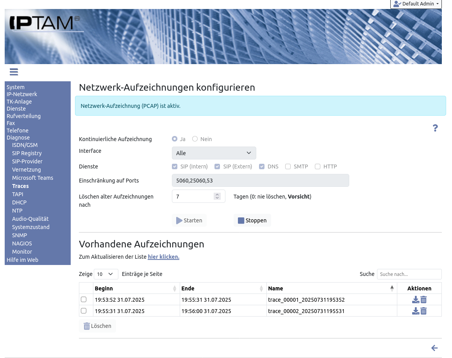
Task: Open SIP Registry in sidebar
Action: tap(27, 153)
